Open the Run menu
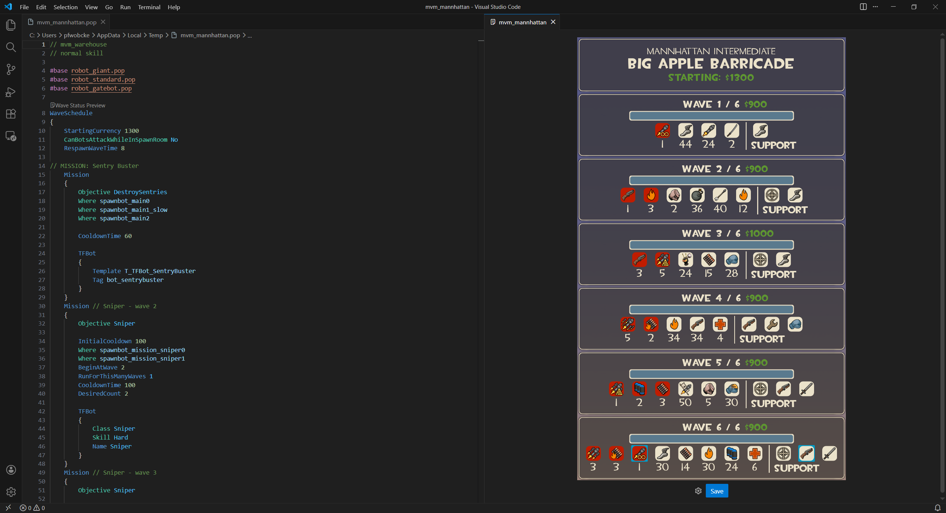Viewport: 946px width, 513px height. pos(125,7)
